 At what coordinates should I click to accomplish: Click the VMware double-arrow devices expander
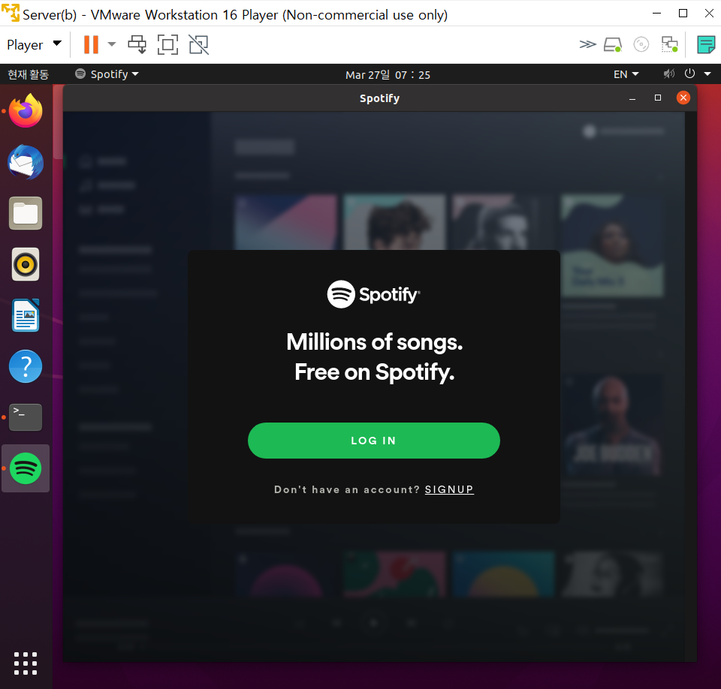pos(587,44)
